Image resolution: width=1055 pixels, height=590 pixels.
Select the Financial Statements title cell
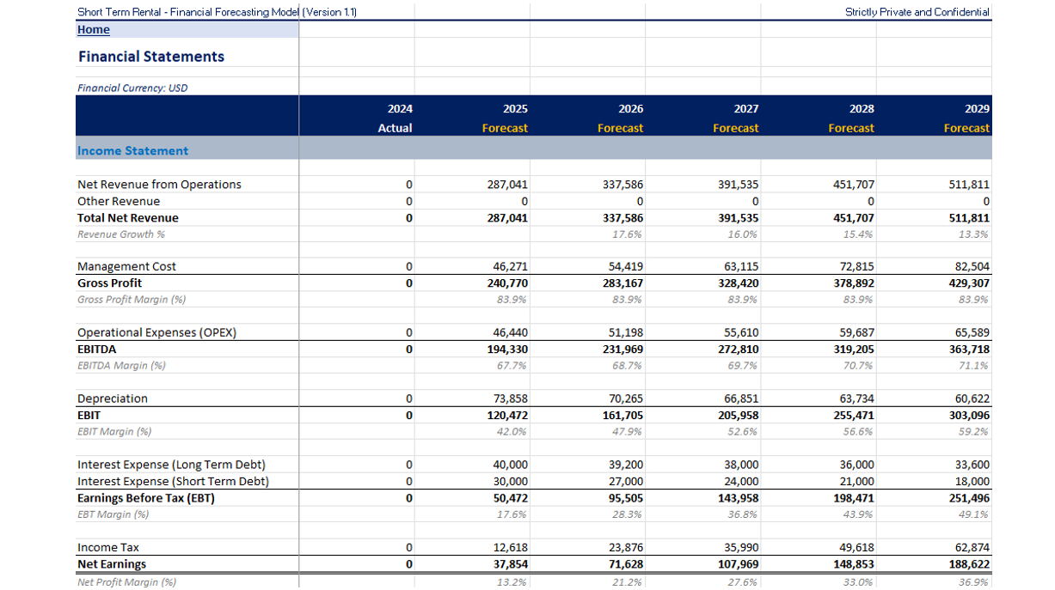click(x=151, y=57)
